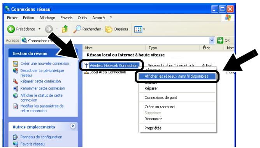This screenshot has height=148, width=260.
Task: Click the Réparer cette connexion link
Action: 40,81
